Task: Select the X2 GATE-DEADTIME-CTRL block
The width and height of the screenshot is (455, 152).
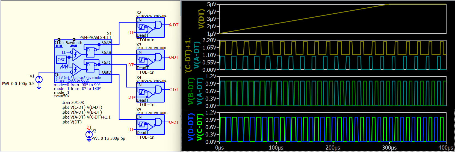Action: (150, 27)
